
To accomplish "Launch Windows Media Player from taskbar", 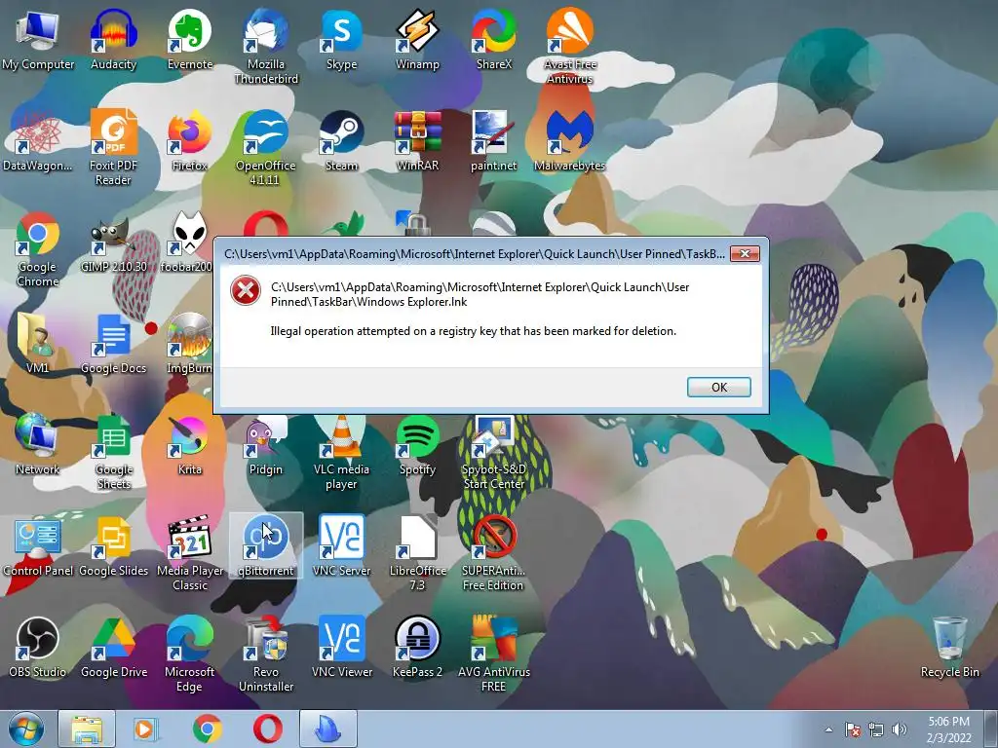I will click(145, 729).
